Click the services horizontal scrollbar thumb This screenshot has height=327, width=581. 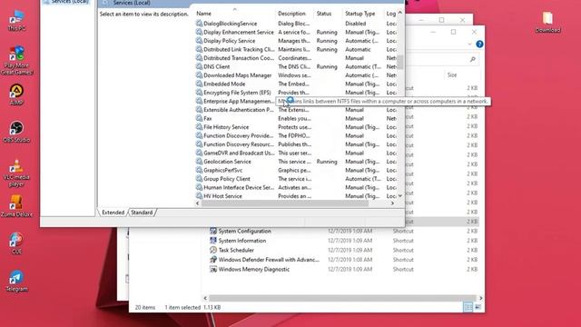[284, 203]
